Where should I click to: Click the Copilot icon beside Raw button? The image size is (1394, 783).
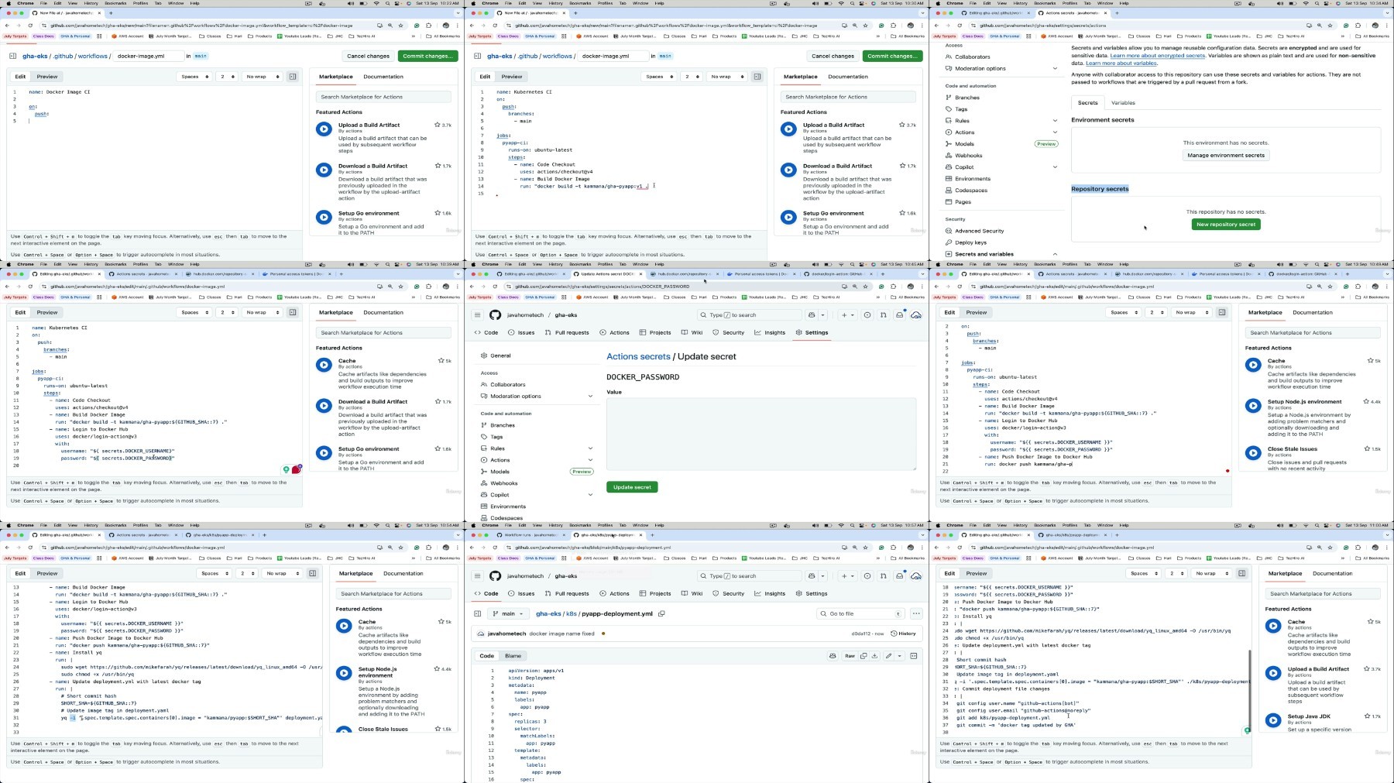pos(833,656)
